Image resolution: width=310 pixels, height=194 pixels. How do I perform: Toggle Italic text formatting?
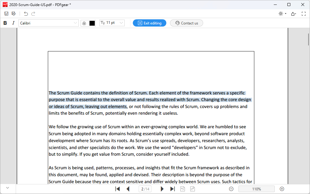pos(13,23)
